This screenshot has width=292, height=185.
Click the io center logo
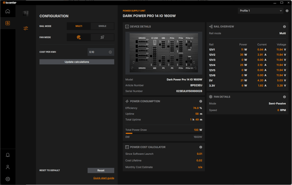pyautogui.click(x=9, y=3)
